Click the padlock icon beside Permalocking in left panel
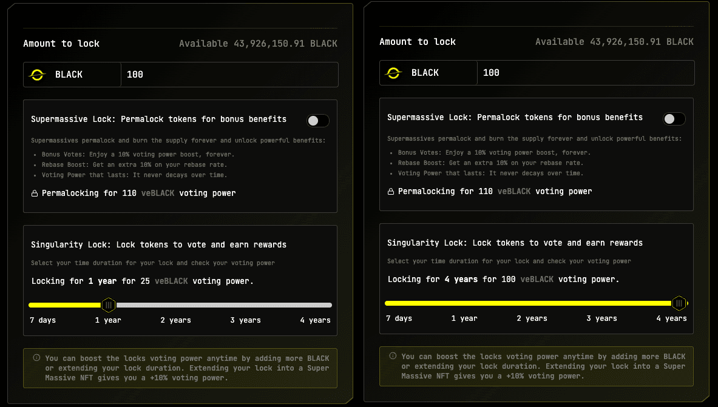 [35, 193]
